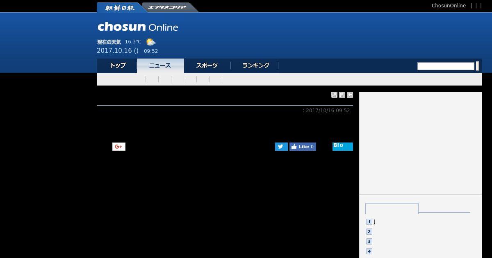Image resolution: width=492 pixels, height=258 pixels.
Task: Go to the トップ menu item
Action: [117, 66]
